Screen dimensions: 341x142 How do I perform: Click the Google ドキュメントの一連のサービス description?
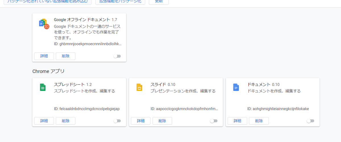pyautogui.click(x=87, y=32)
